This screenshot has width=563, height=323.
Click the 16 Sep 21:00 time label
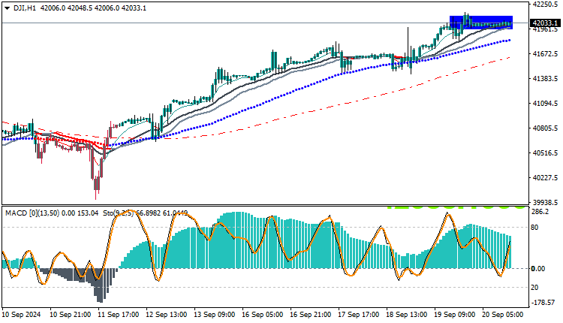point(311,315)
